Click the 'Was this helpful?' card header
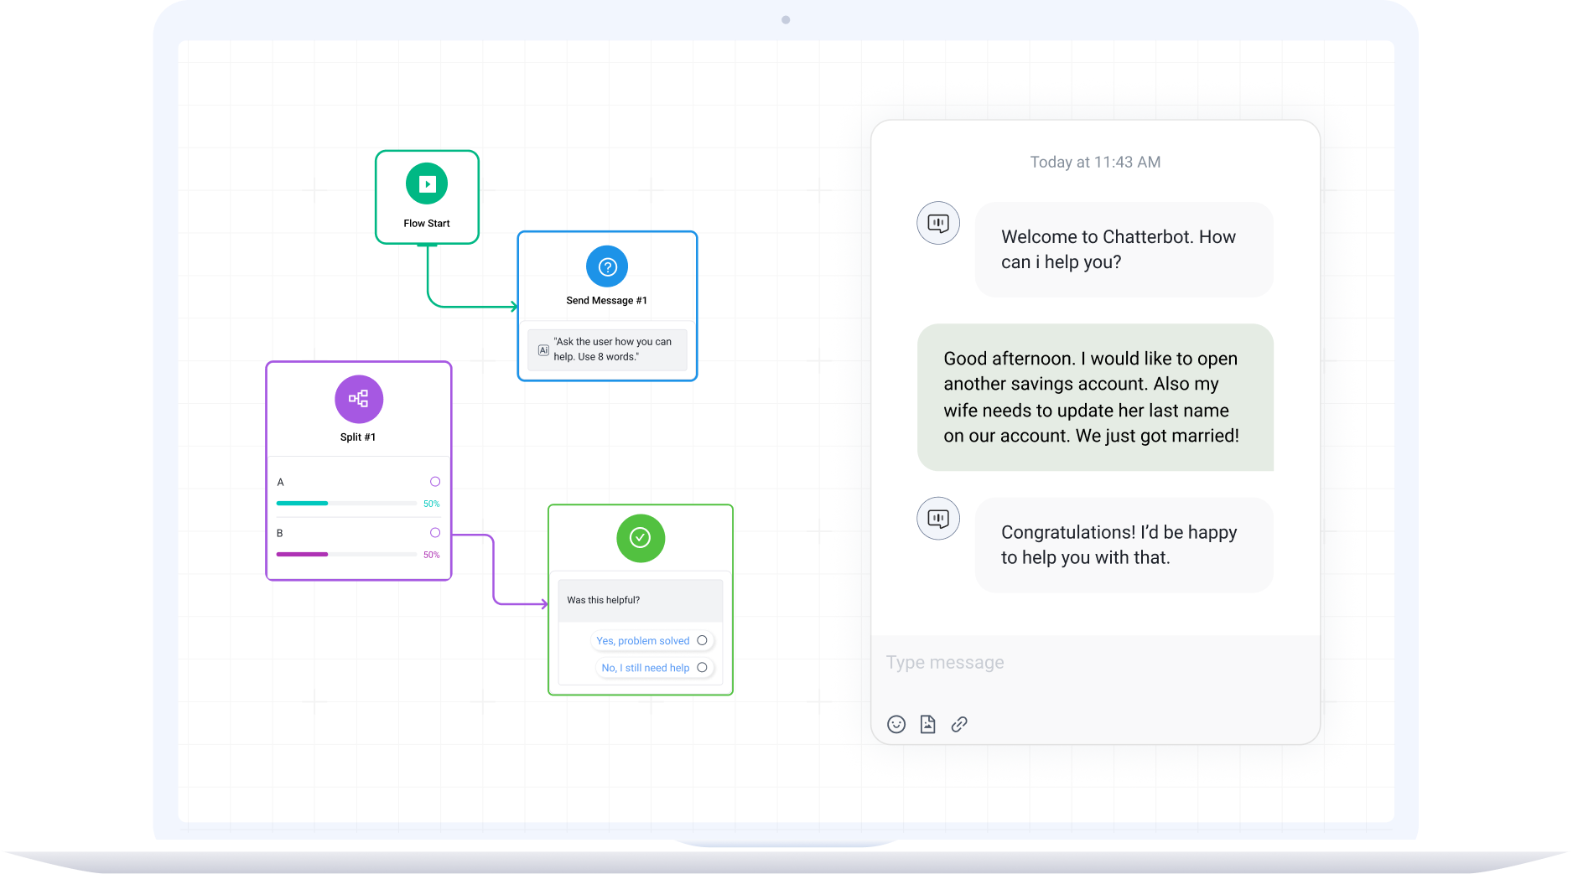 (604, 600)
